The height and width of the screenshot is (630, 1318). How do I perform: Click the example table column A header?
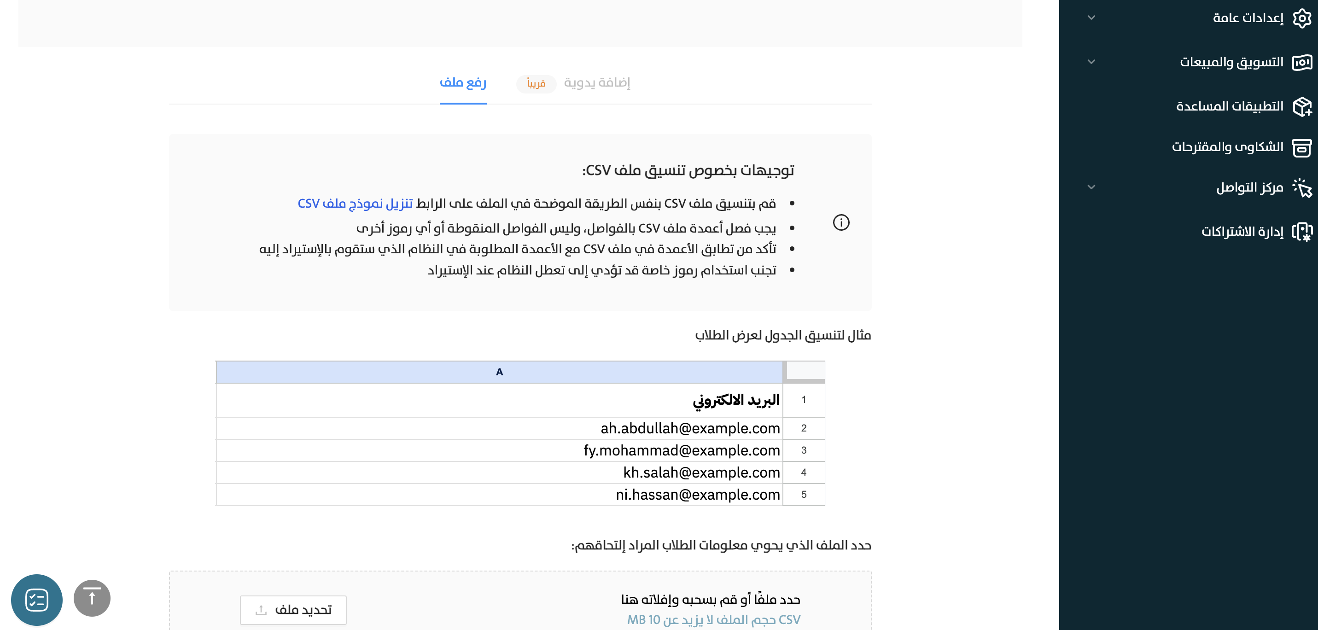[x=499, y=372]
